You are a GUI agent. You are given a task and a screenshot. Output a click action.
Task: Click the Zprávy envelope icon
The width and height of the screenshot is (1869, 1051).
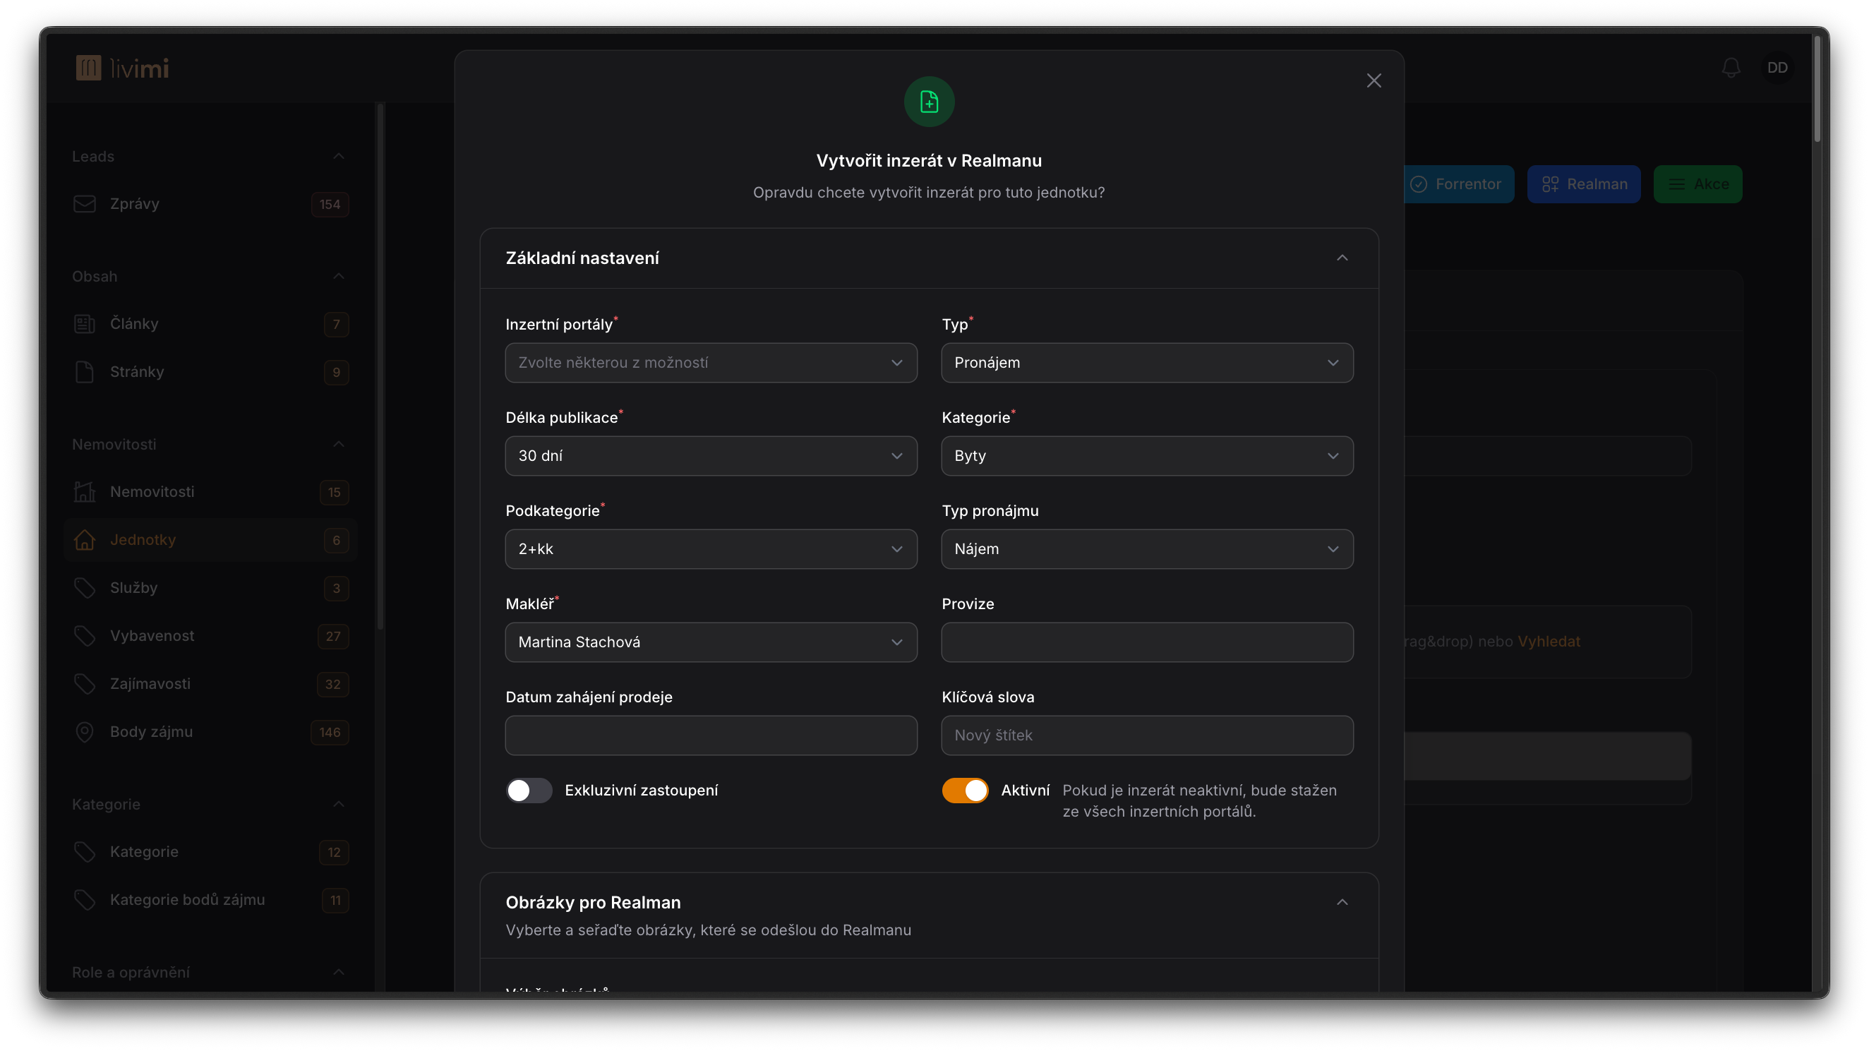click(x=85, y=204)
